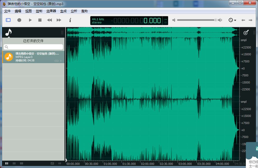Undo with the left arrow
Viewport: 258px width, 168px height.
point(243,20)
